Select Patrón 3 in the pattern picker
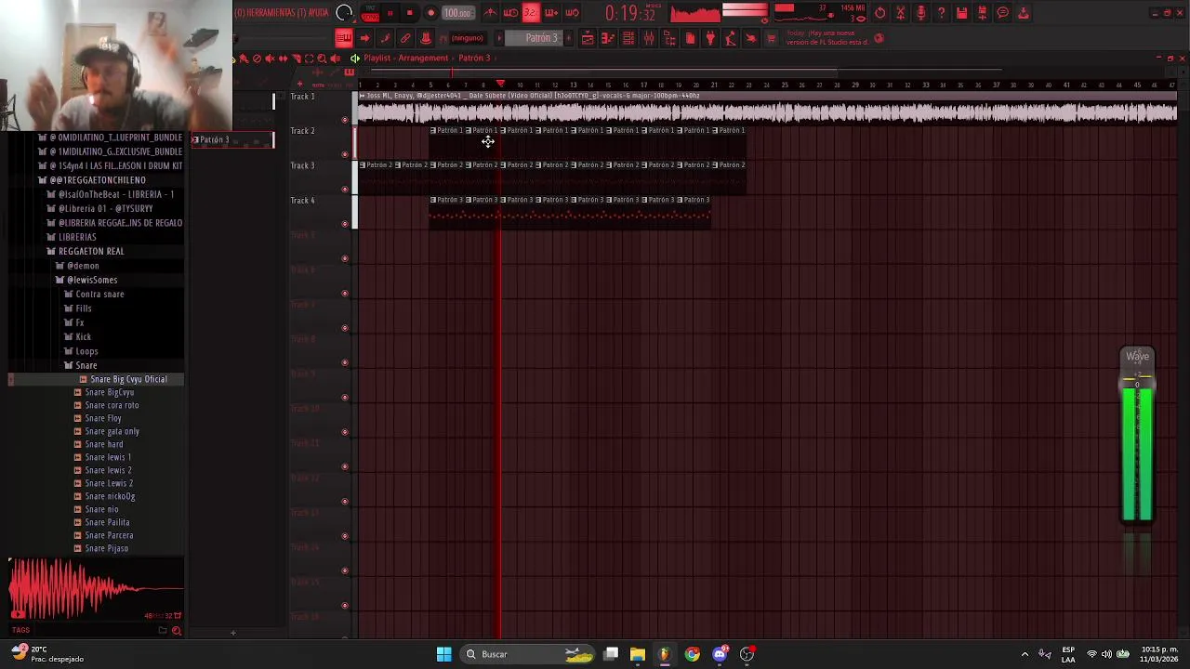The width and height of the screenshot is (1190, 669). [x=232, y=139]
